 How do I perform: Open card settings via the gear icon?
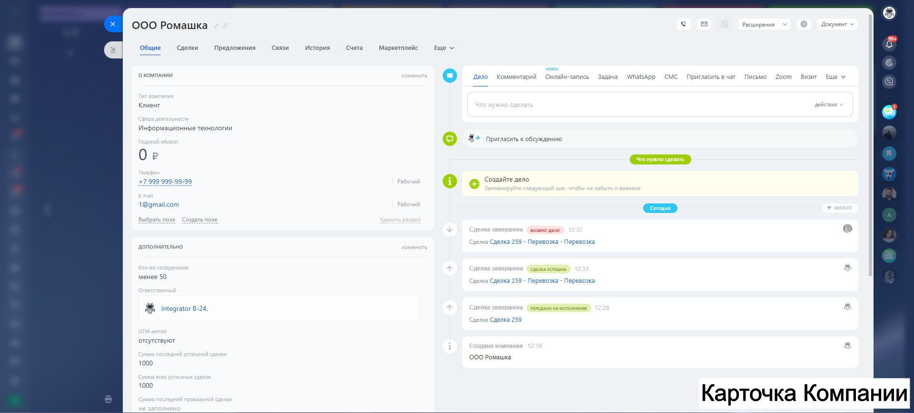point(804,24)
